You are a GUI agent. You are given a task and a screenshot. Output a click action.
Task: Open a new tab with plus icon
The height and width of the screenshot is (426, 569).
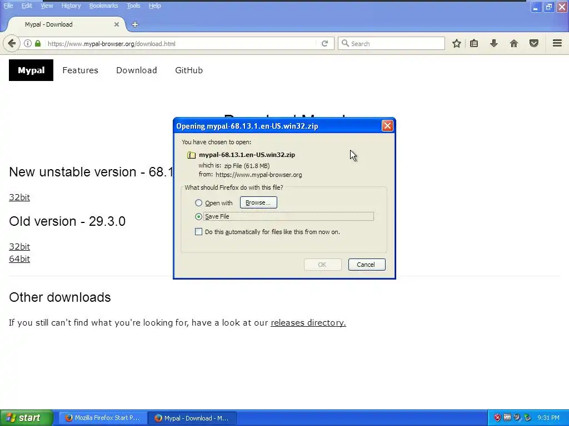pyautogui.click(x=135, y=24)
